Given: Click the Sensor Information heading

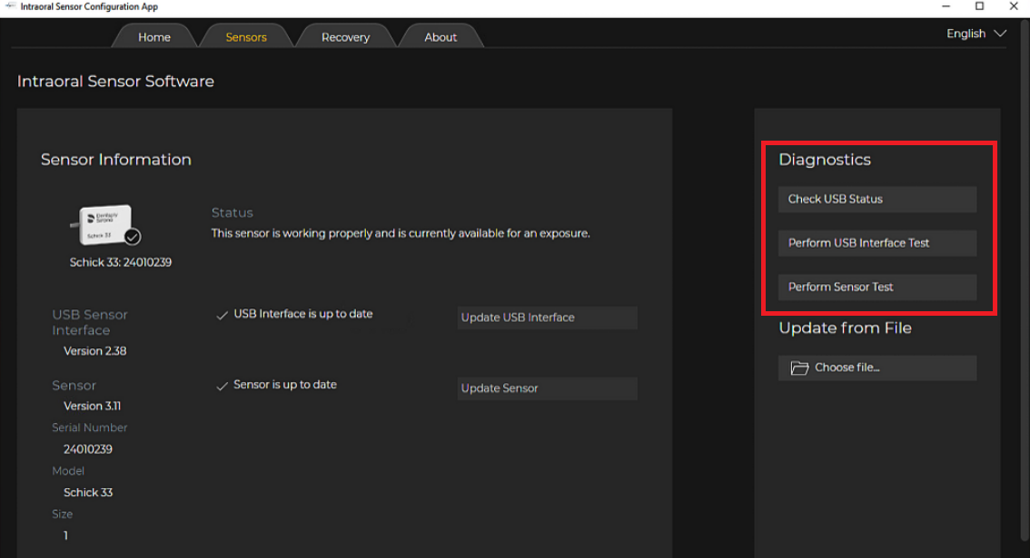Looking at the screenshot, I should coord(116,160).
